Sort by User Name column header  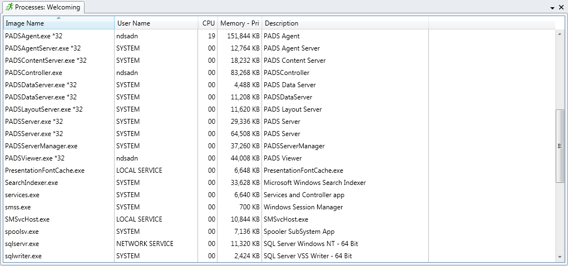click(x=156, y=23)
